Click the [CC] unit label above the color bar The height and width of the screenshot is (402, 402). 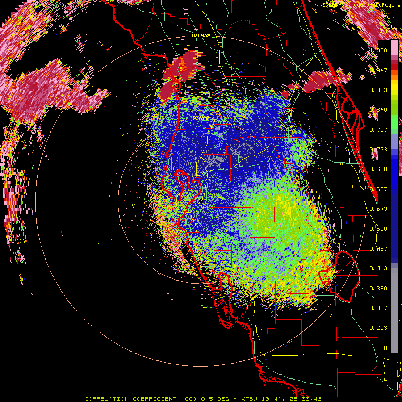(381, 31)
